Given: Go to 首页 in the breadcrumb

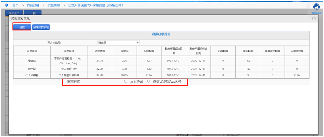Looking at the screenshot, I should [x=15, y=5].
